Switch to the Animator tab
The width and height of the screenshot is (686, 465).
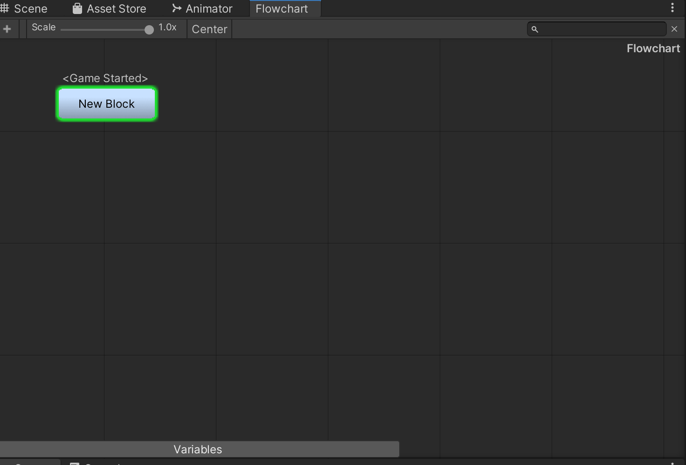tap(203, 8)
